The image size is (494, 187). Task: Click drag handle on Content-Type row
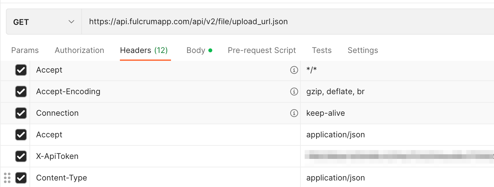(x=7, y=178)
